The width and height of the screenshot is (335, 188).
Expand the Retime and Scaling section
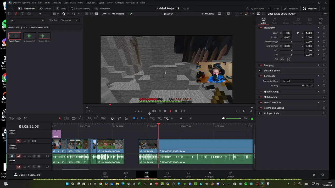click(274, 108)
